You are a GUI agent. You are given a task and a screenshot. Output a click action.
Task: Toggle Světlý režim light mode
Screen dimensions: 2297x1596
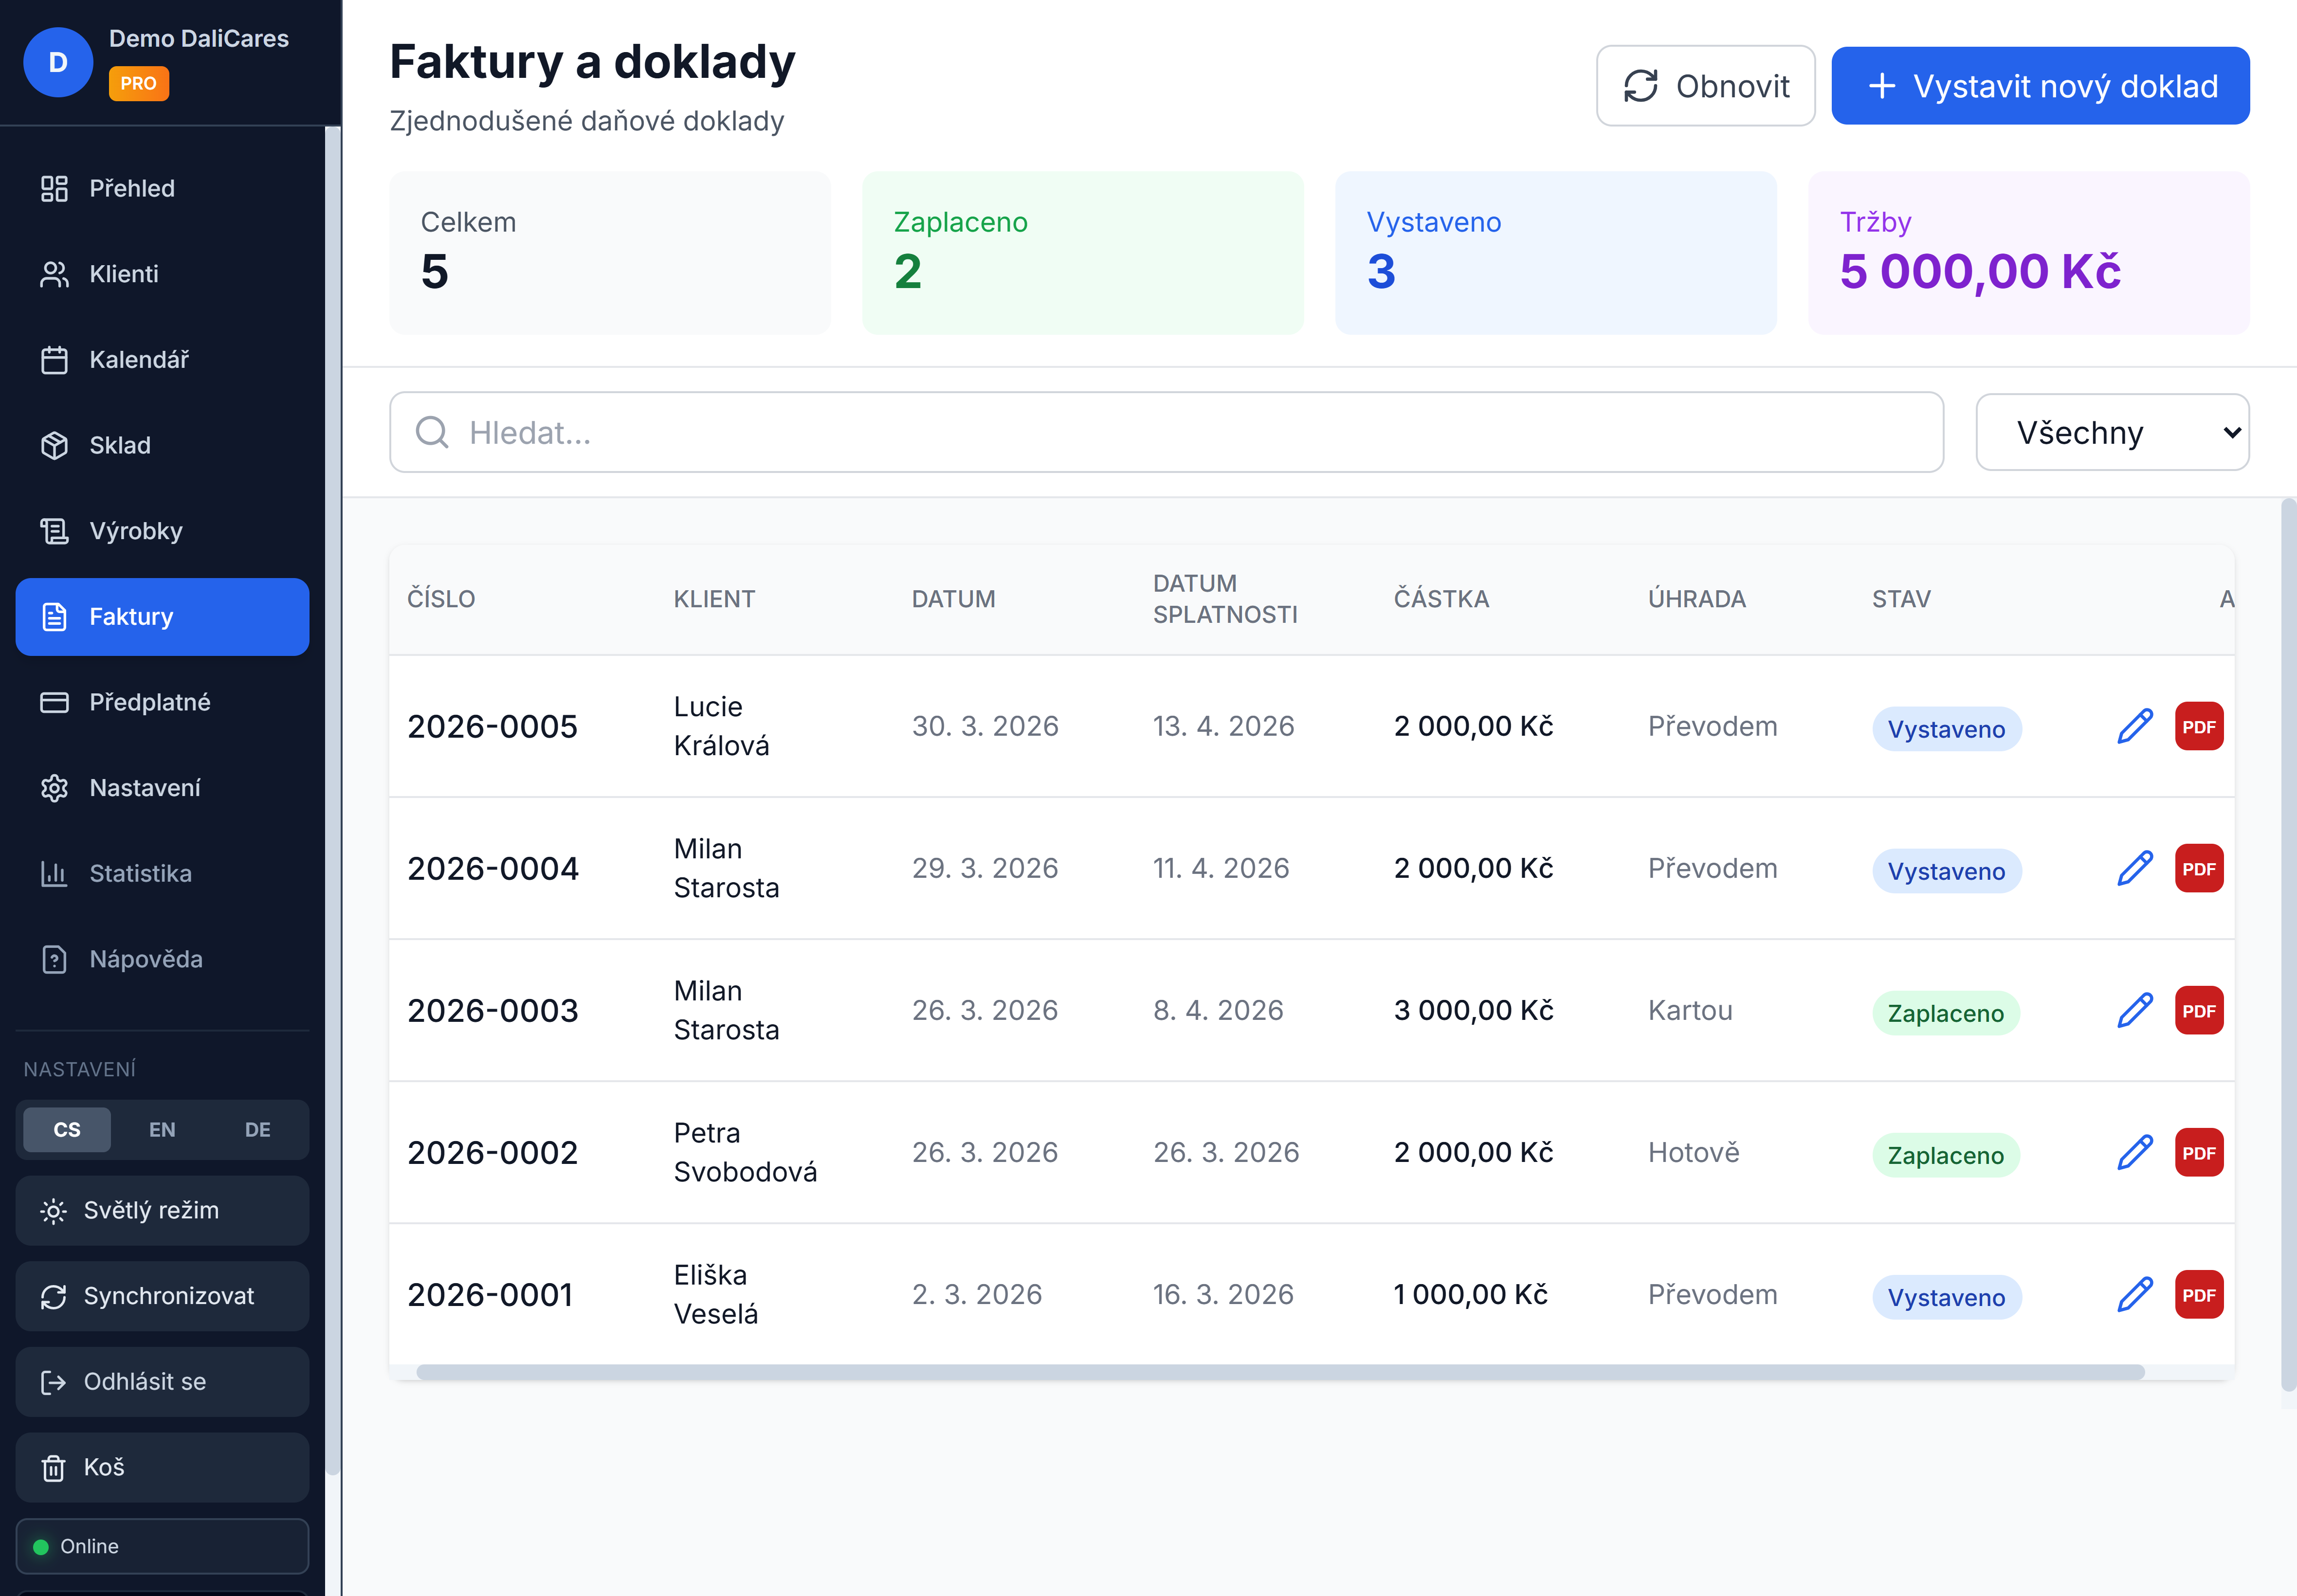[162, 1210]
